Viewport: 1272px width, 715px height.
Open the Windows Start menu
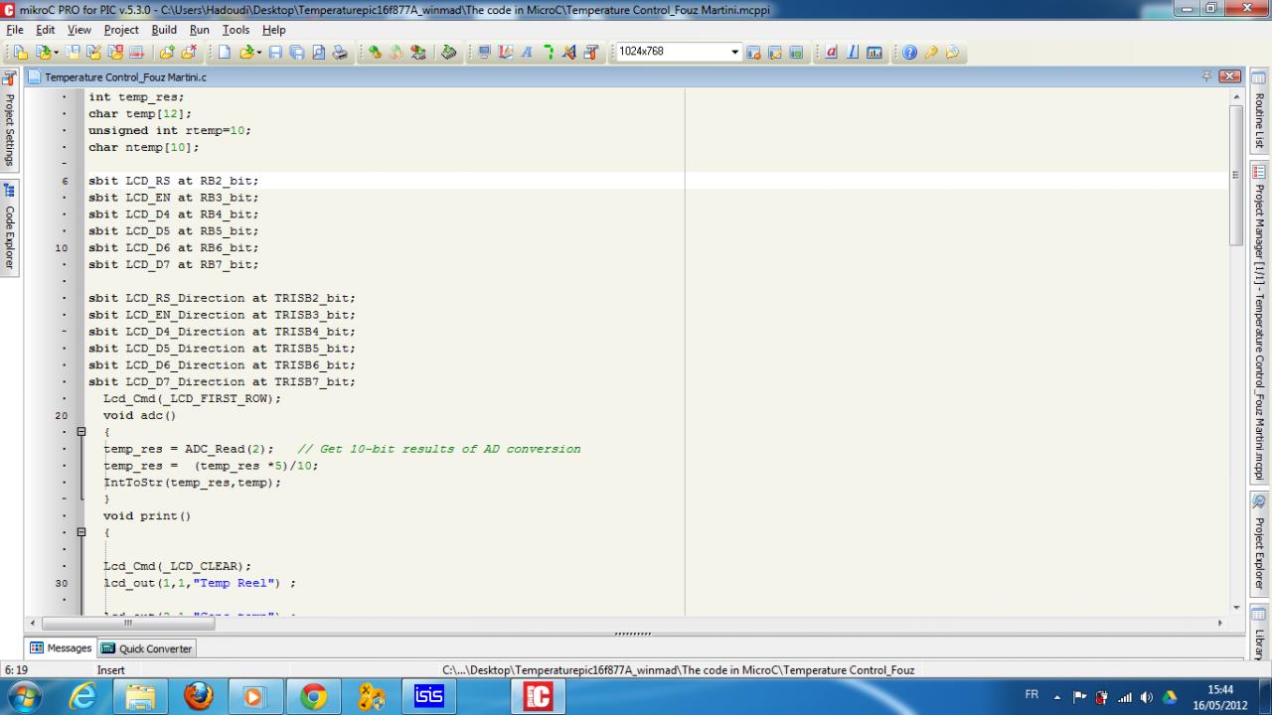pyautogui.click(x=25, y=696)
